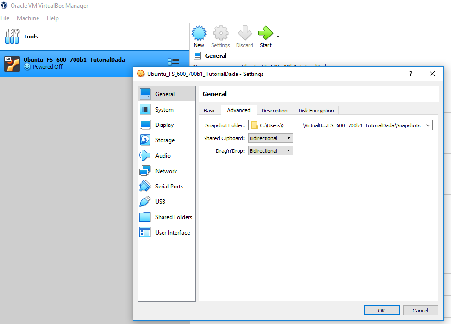The image size is (451, 324).
Task: Switch to the Basic tab
Action: click(210, 111)
